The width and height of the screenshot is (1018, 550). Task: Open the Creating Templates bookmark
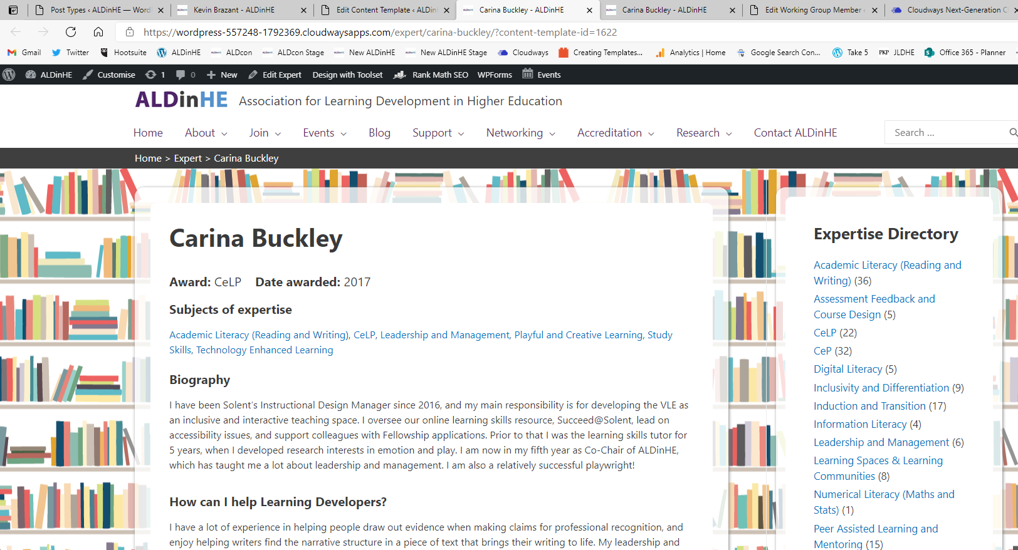pos(601,53)
